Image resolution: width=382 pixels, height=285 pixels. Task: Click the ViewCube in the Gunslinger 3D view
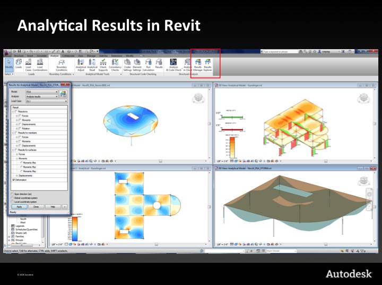363,98
